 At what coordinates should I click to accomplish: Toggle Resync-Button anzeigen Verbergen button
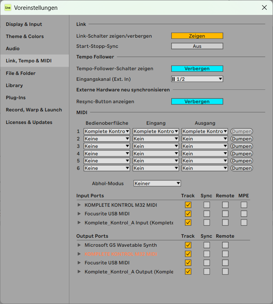[197, 102]
